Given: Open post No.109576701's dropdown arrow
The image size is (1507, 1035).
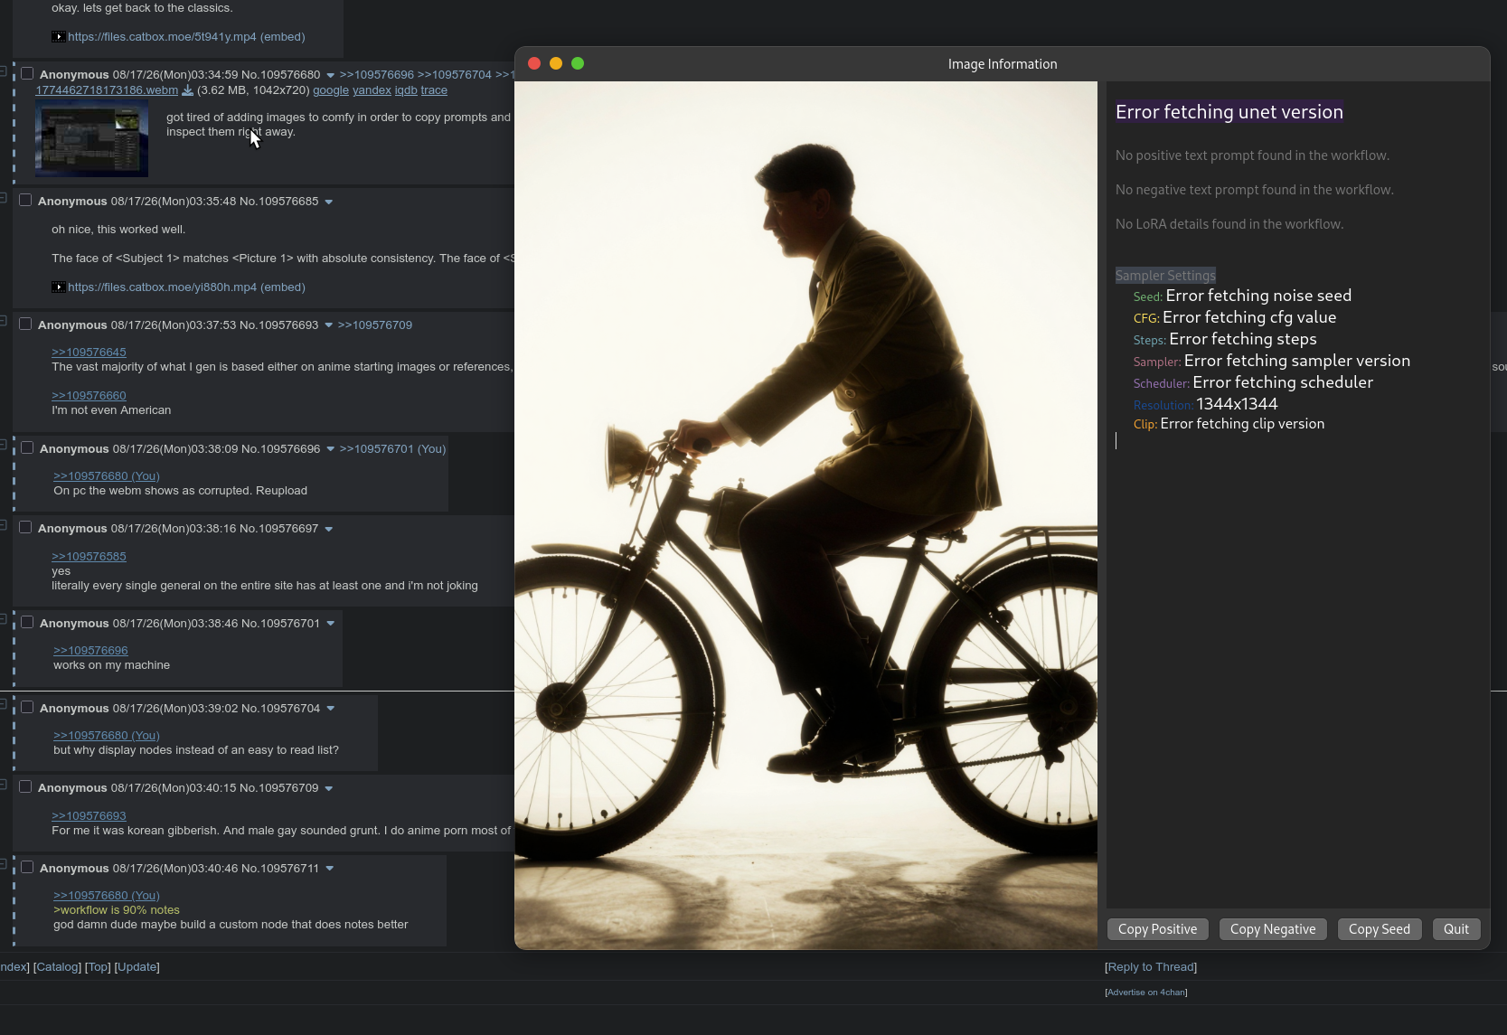Looking at the screenshot, I should point(330,624).
